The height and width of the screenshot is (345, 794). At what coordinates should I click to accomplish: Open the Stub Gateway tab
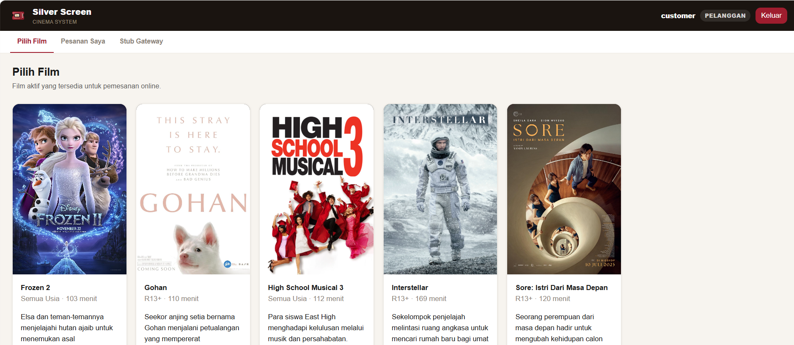(141, 41)
